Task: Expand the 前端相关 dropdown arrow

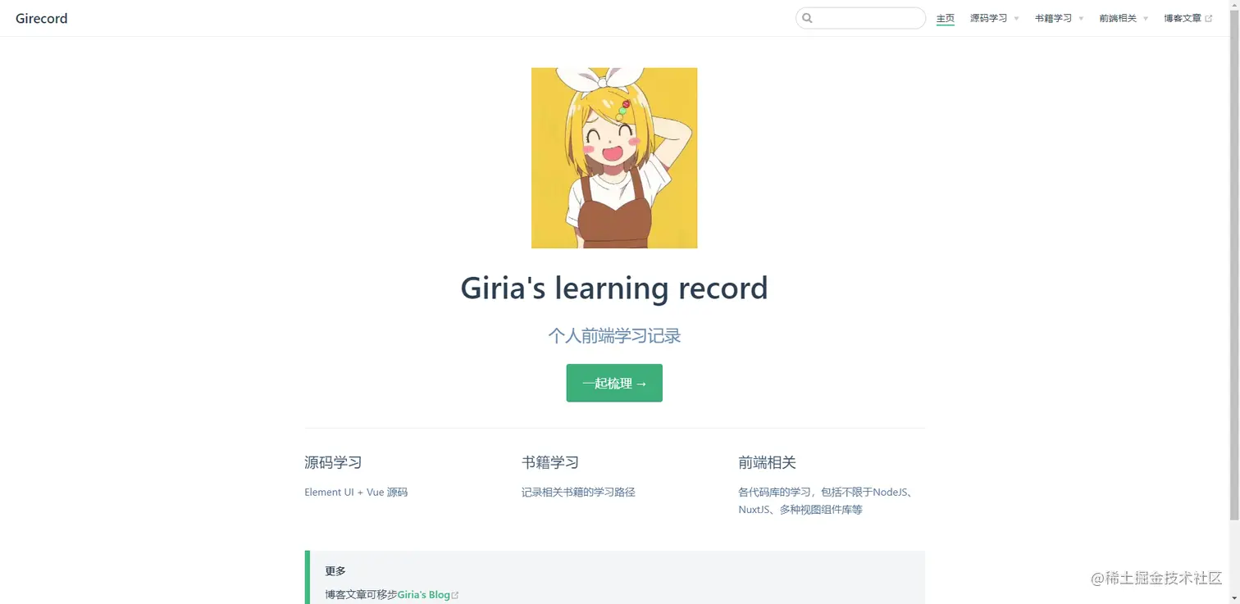Action: [x=1146, y=18]
